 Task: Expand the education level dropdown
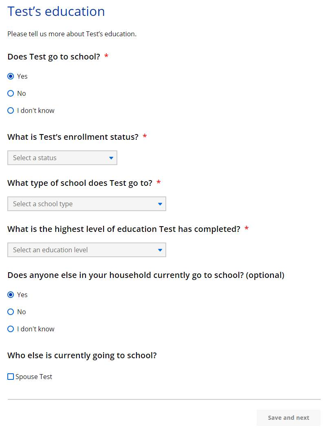(x=86, y=250)
